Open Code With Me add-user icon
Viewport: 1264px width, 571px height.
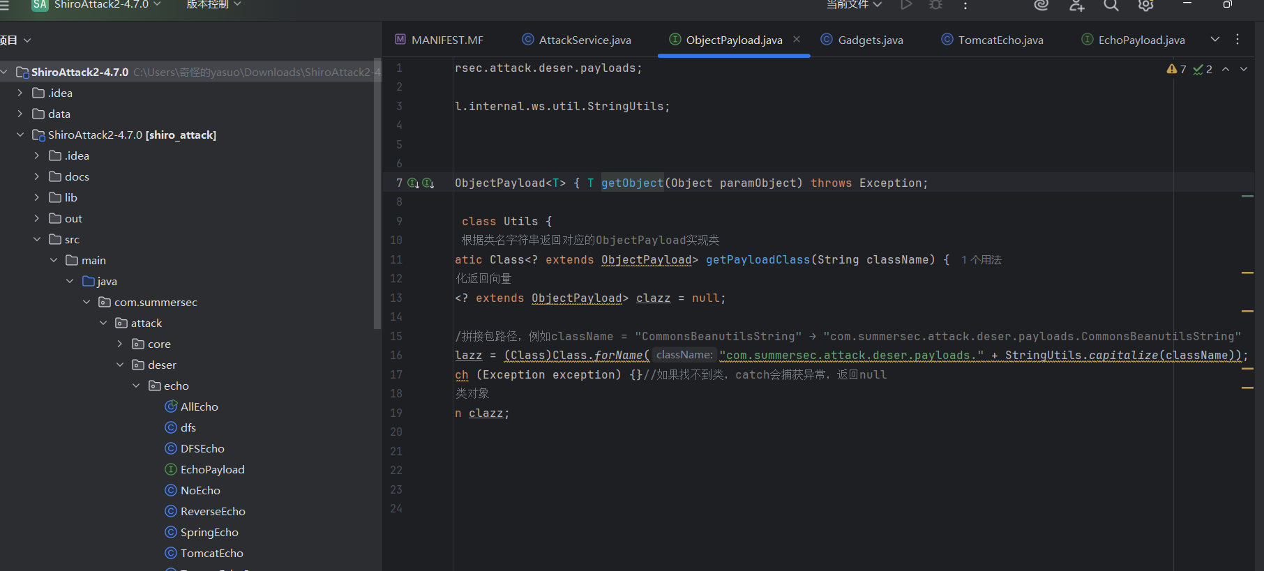pyautogui.click(x=1077, y=5)
